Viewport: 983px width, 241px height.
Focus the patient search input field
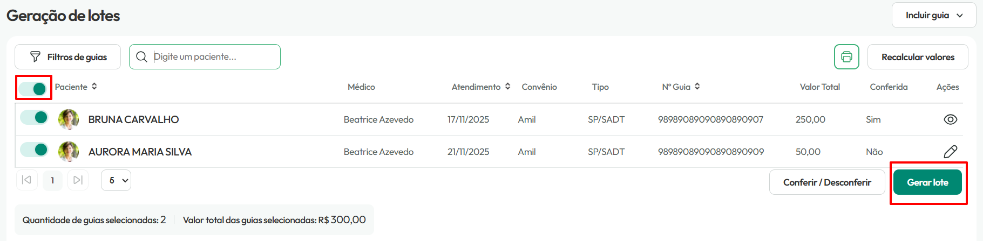(x=205, y=56)
